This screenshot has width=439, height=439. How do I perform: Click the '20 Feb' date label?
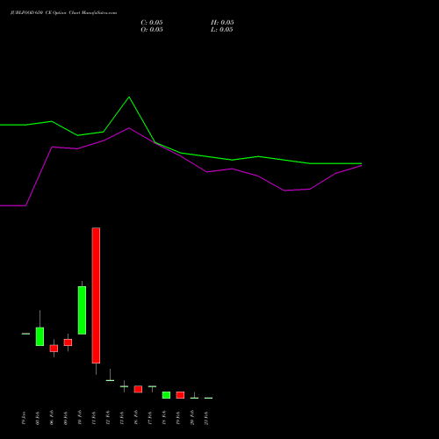[x=192, y=418]
